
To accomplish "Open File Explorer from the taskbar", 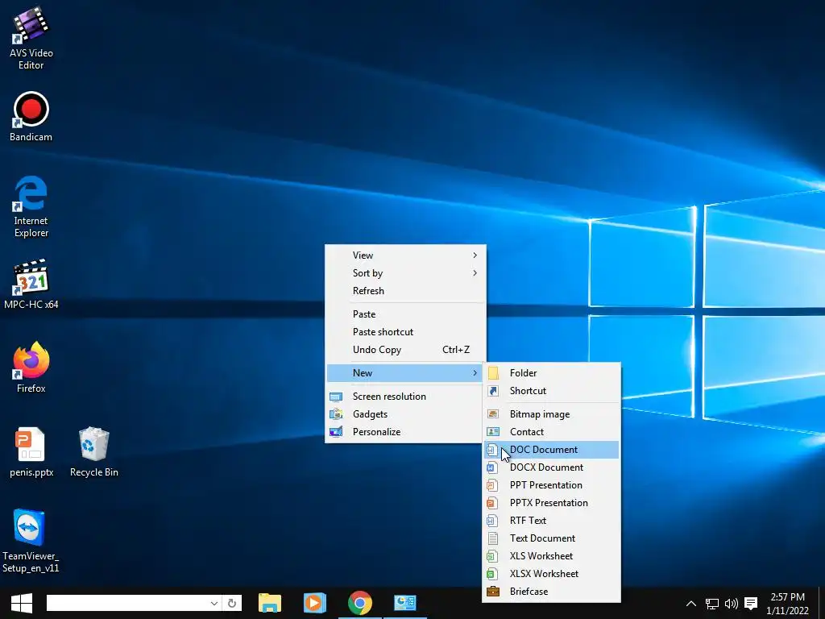I will click(270, 603).
